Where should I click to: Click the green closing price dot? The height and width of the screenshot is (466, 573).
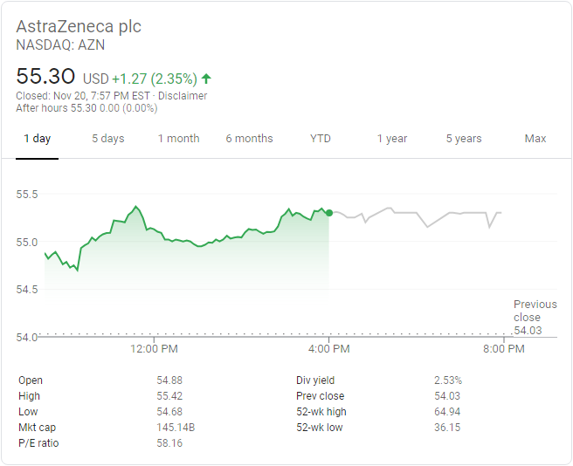coord(328,212)
